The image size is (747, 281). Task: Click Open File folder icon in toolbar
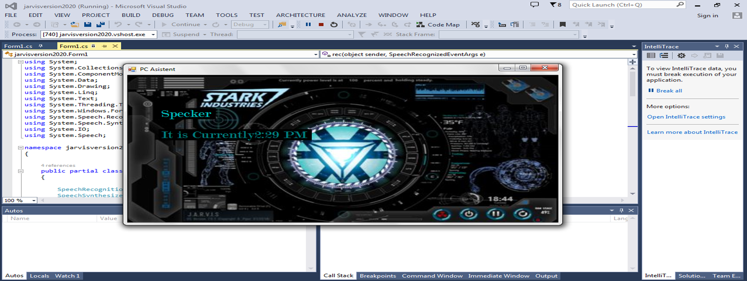click(x=74, y=25)
